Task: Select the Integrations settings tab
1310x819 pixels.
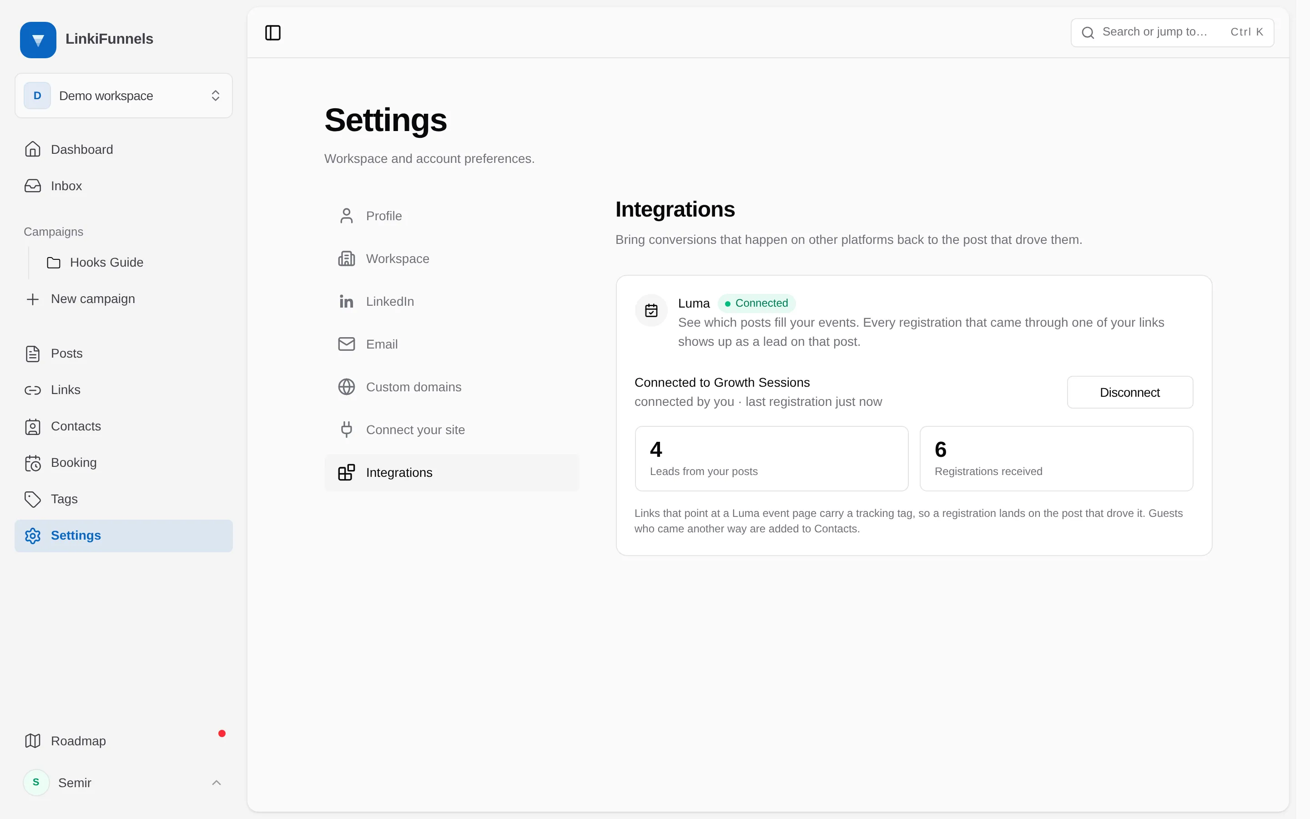Action: pos(452,473)
